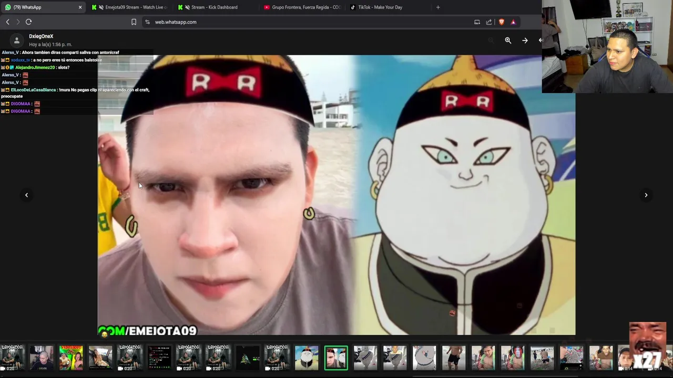Open the Brave Shields lion icon
The width and height of the screenshot is (673, 378).
(501, 22)
